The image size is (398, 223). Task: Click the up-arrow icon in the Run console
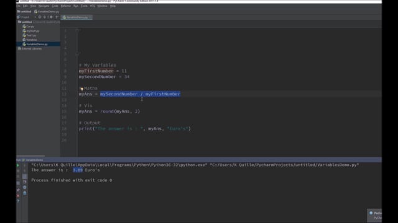(25, 165)
